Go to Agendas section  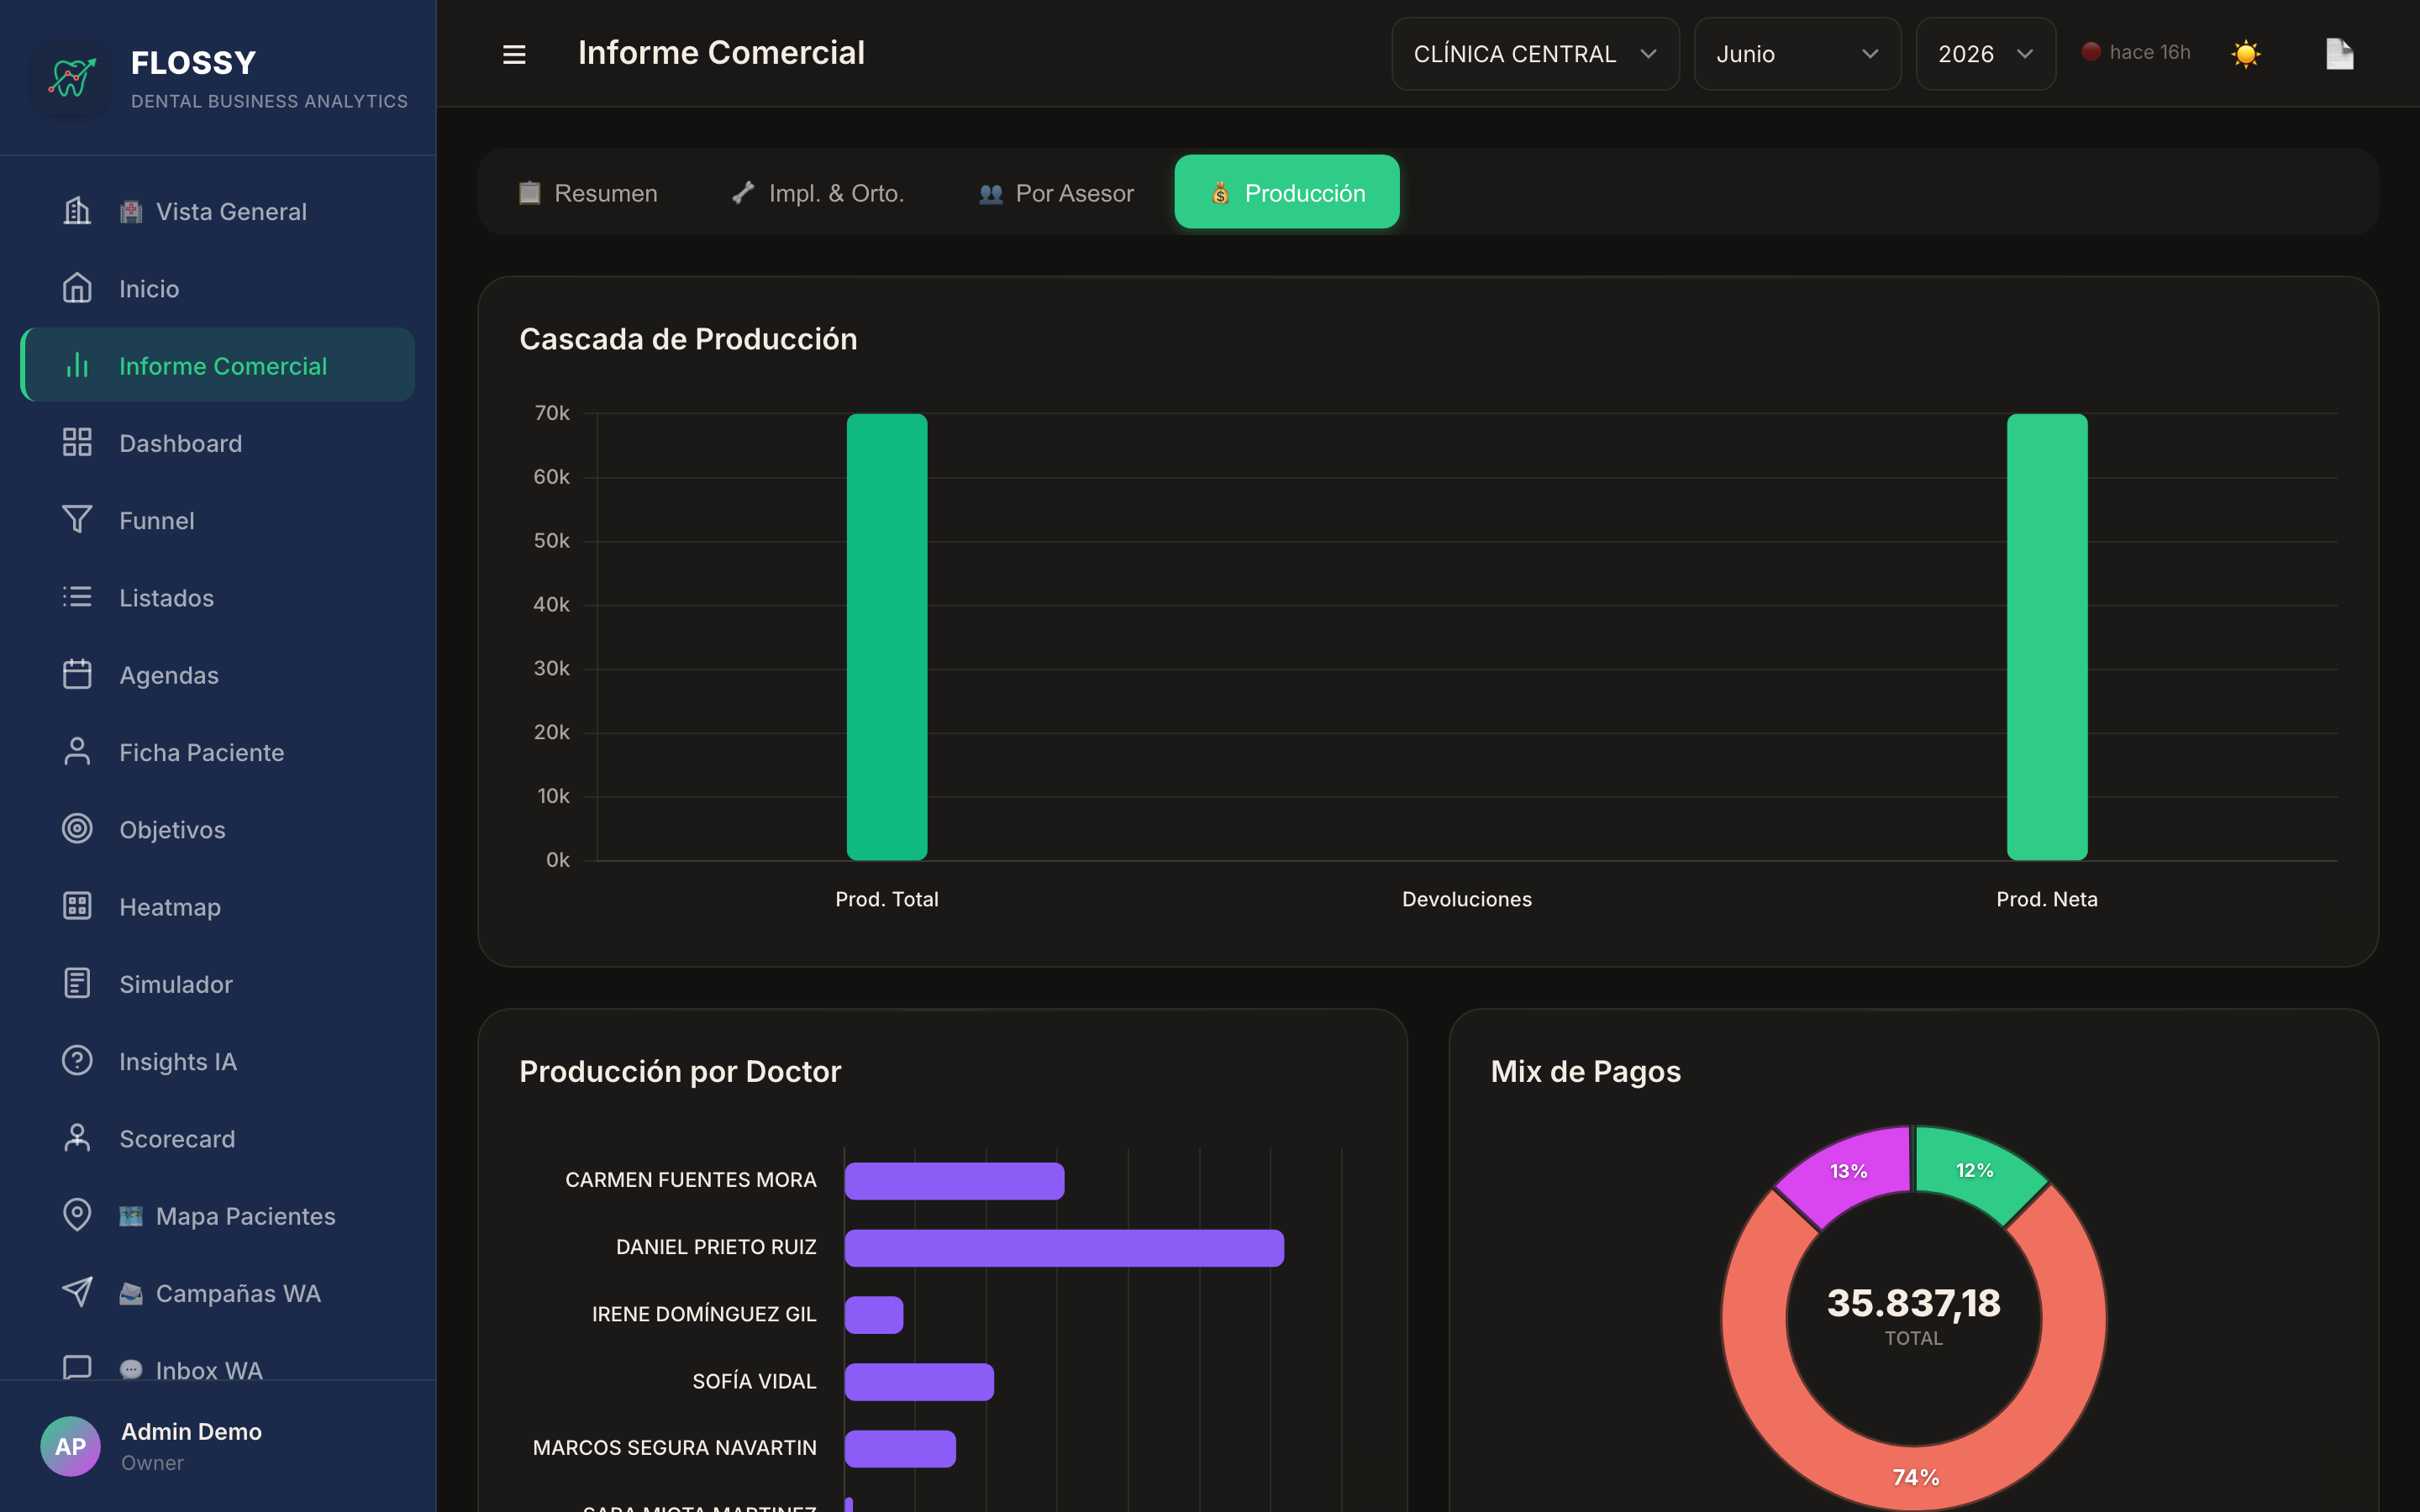point(218,675)
